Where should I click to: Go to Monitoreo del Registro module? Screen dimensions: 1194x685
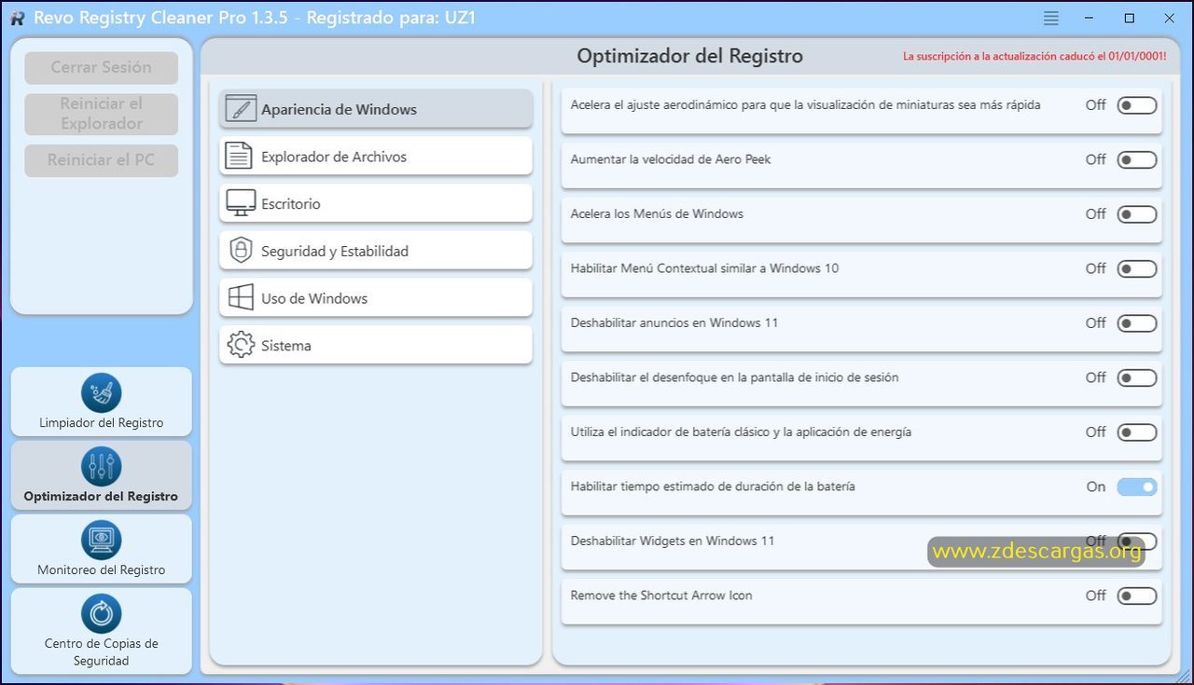click(x=101, y=549)
